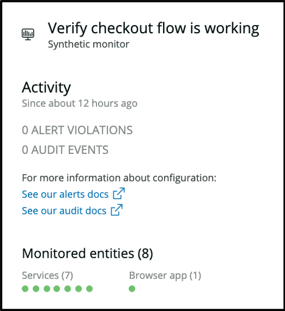Click the Browser app green status dot
Viewport: 285px width, 311px height.
(132, 289)
